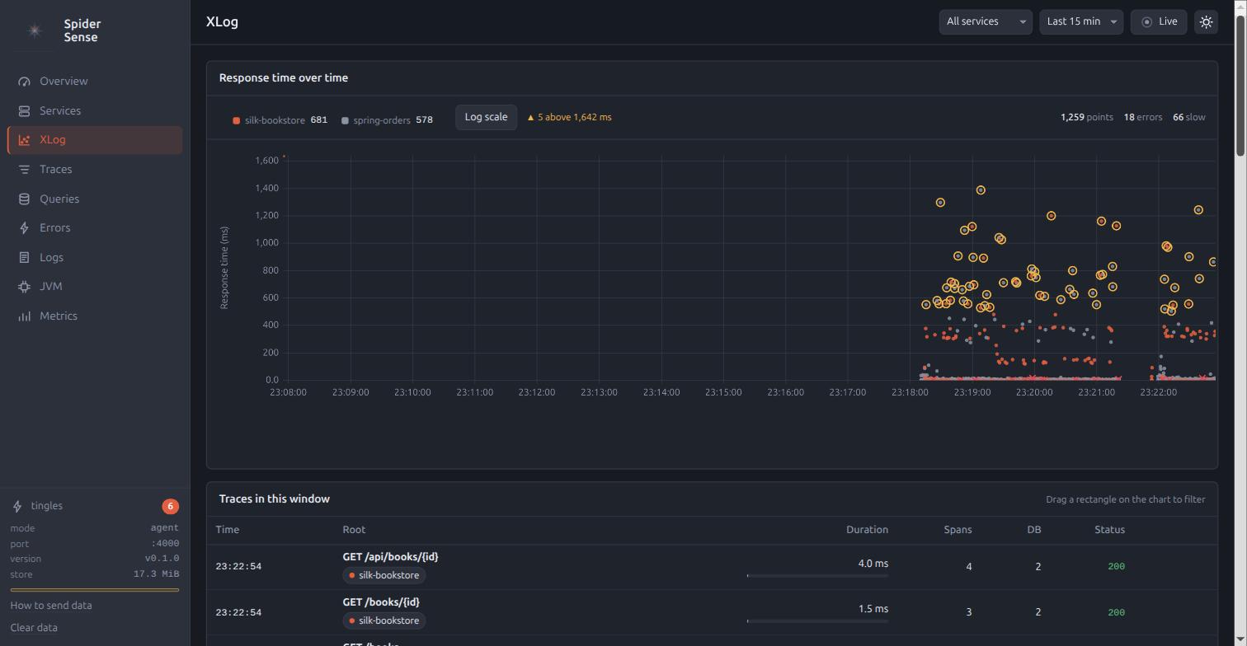Screen dimensions: 1247x646
Task: Toggle Log scale on chart
Action: pos(486,117)
